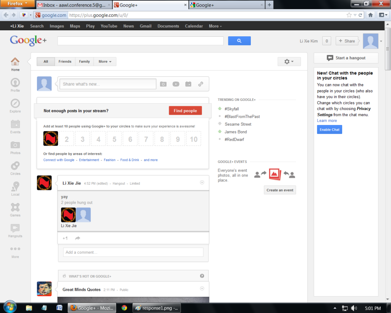Click the blue search magnifier button

239,41
